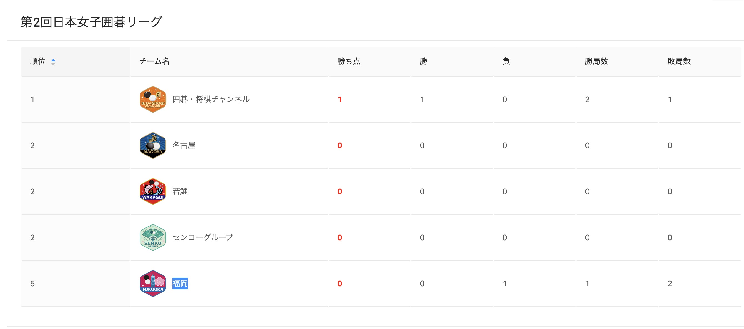Click the 第2回日本女子囲碁リーグ heading
The width and height of the screenshot is (744, 329).
(91, 22)
